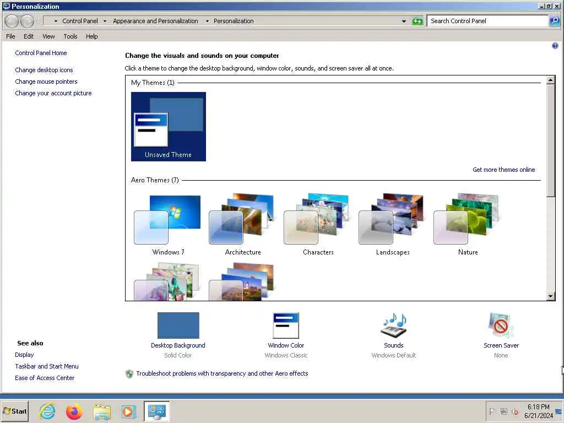Click the Personalization taskbar button
This screenshot has width=564, height=423.
[x=156, y=411]
